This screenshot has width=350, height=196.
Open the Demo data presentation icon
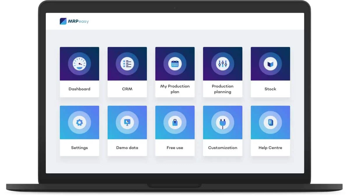pos(127,122)
